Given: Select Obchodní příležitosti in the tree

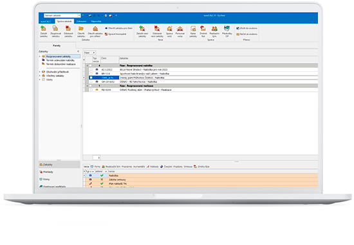Looking at the screenshot, I should pyautogui.click(x=57, y=72).
